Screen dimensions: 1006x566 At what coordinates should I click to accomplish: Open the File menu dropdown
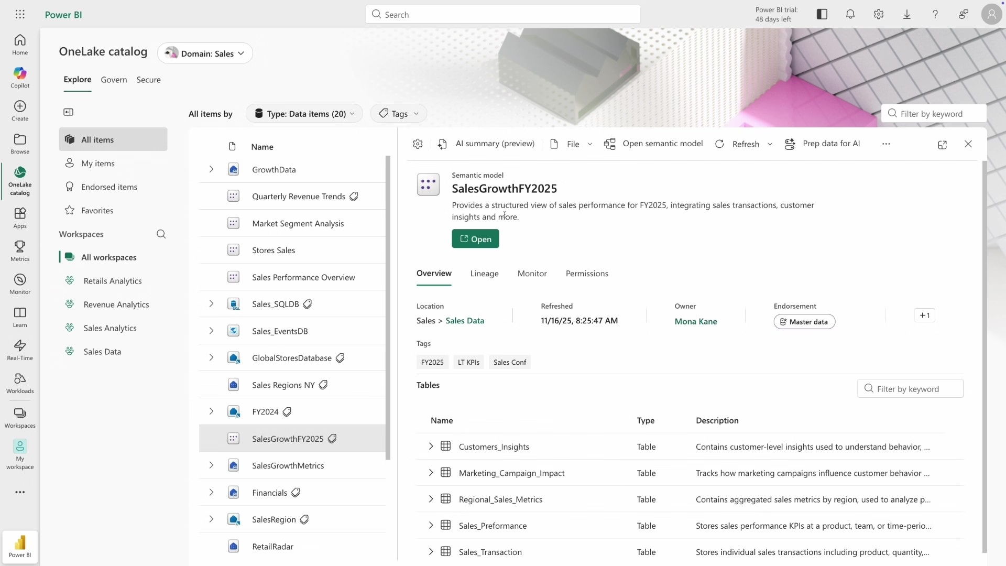click(571, 144)
